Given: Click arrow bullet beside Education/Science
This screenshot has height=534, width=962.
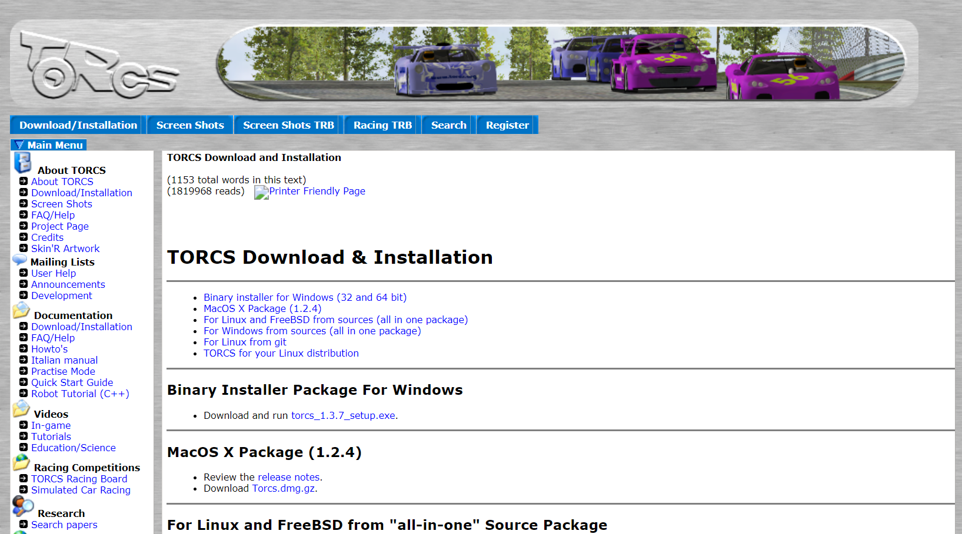Looking at the screenshot, I should 24,447.
